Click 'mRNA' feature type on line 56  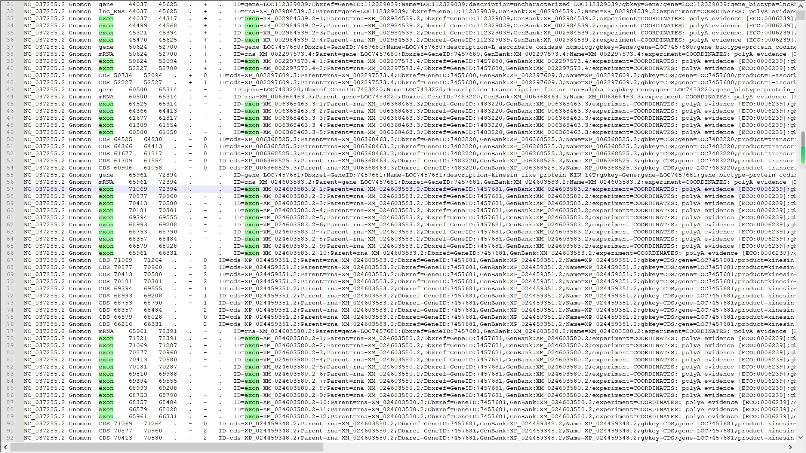[106, 182]
